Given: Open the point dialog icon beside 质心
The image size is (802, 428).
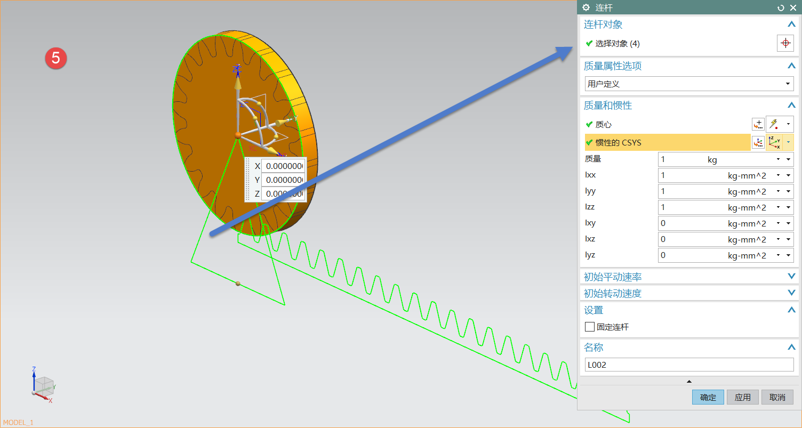Looking at the screenshot, I should point(758,124).
